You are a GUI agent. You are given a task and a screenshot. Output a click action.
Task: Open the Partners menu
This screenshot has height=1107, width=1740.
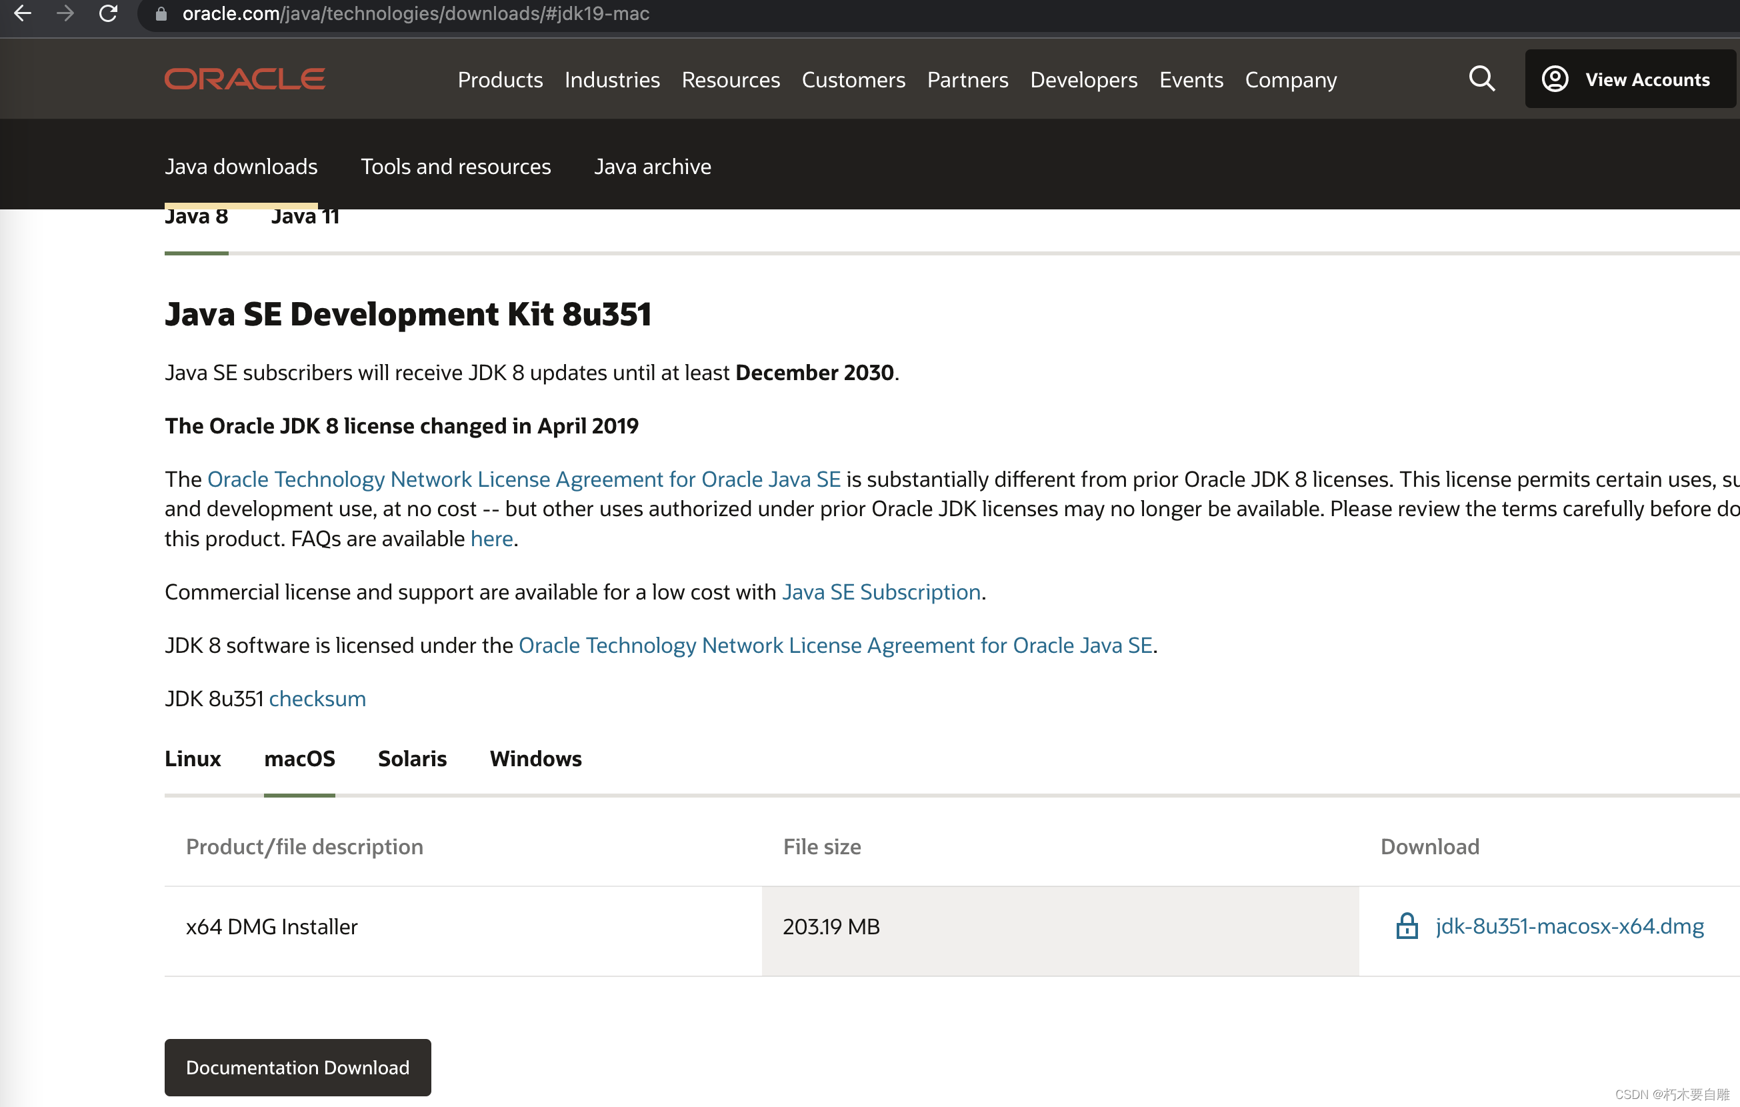click(967, 79)
